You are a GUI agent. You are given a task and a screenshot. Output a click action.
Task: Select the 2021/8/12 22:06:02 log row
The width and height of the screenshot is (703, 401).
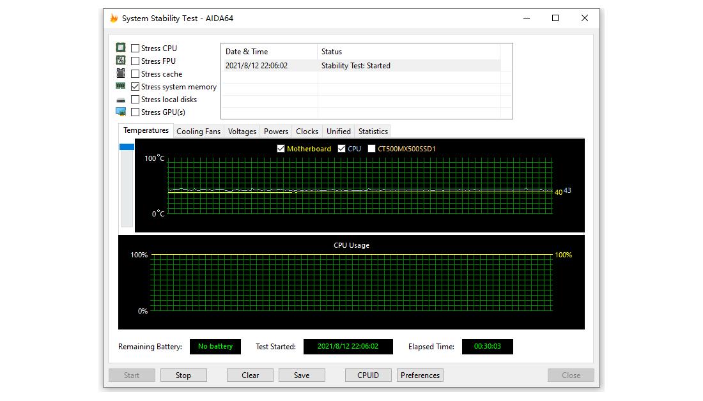click(x=361, y=65)
